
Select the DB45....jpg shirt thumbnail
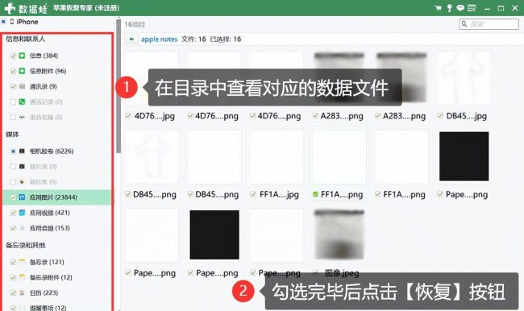464,78
